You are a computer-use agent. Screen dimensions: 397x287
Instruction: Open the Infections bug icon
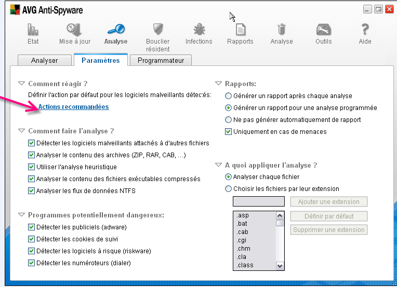(x=198, y=30)
